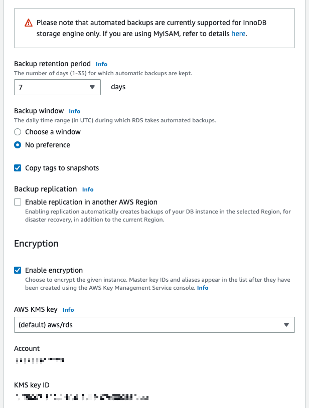This screenshot has height=408, width=309.
Task: Open Info next to Backup retention period
Action: pyautogui.click(x=101, y=64)
